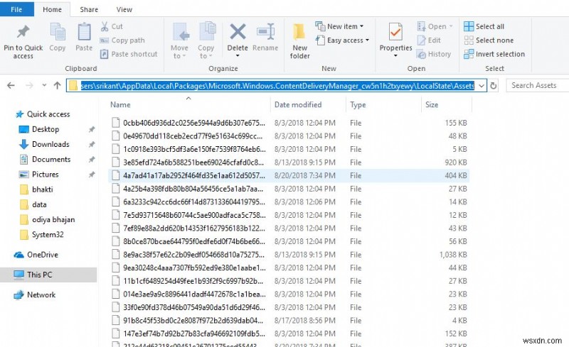
Task: Click the Delete red X icon
Action: 238,31
